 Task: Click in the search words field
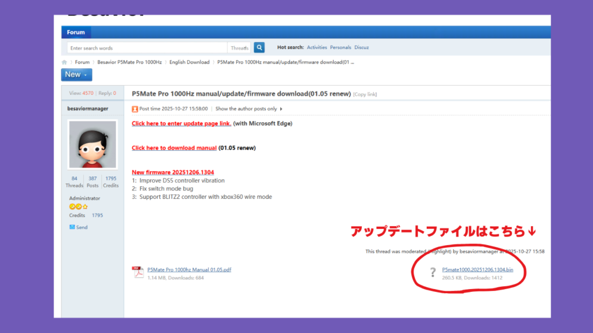click(147, 48)
